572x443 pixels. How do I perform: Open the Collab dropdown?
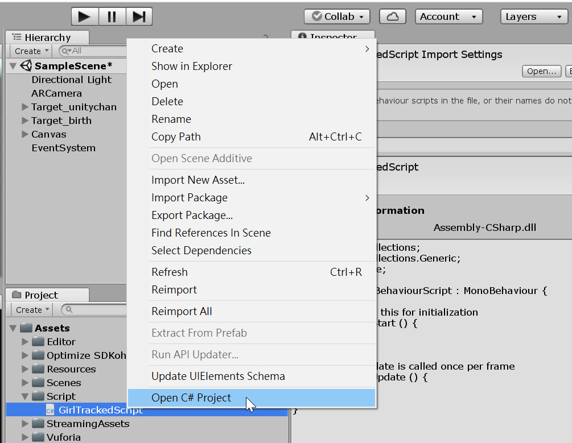pyautogui.click(x=337, y=16)
